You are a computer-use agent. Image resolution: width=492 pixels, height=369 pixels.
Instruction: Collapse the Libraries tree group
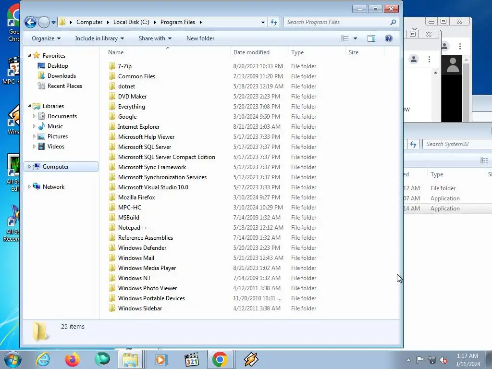29,106
